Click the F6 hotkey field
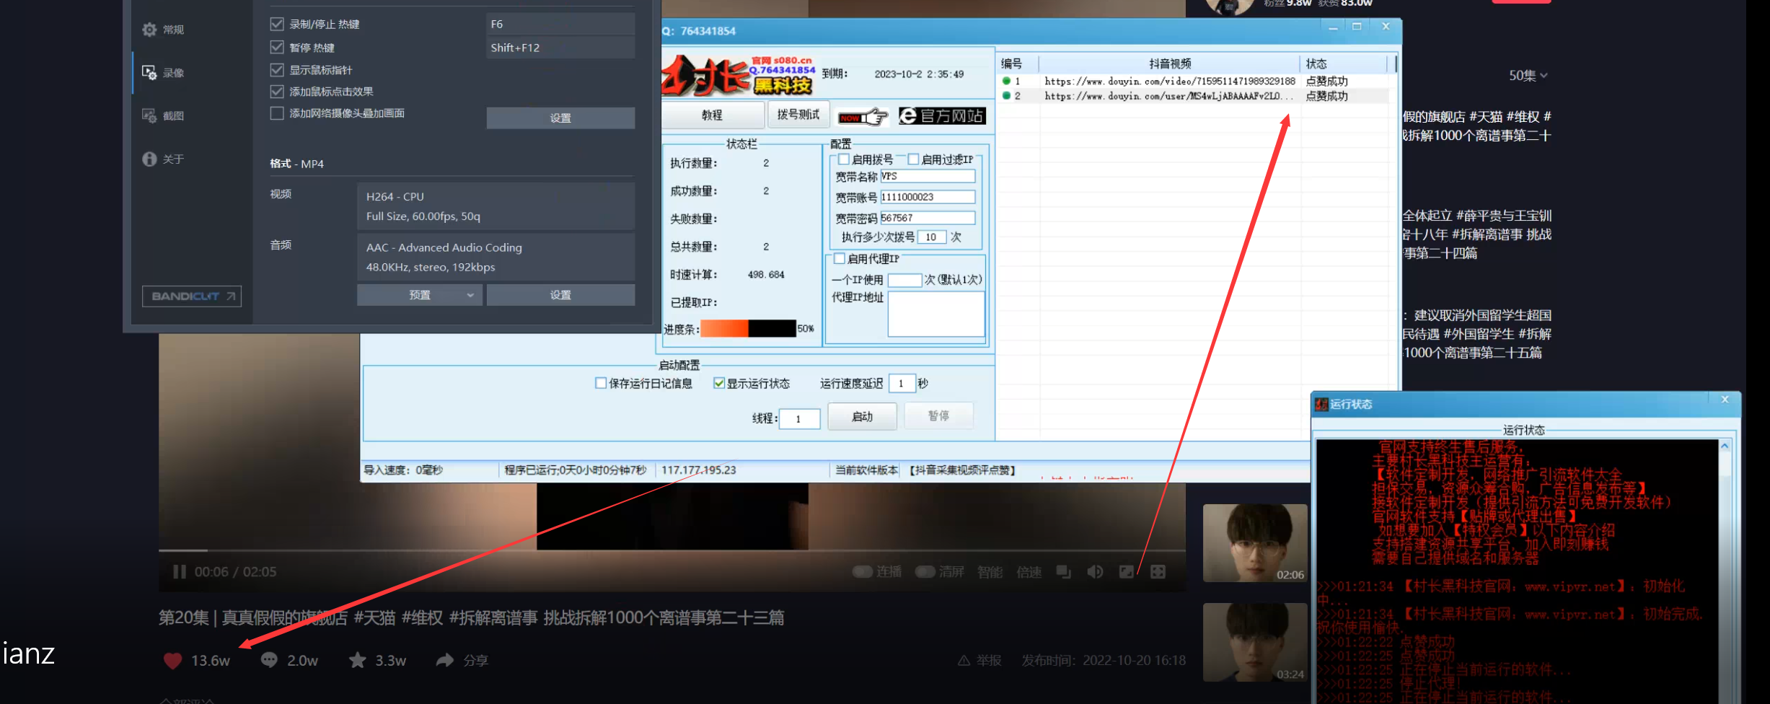 pyautogui.click(x=560, y=24)
